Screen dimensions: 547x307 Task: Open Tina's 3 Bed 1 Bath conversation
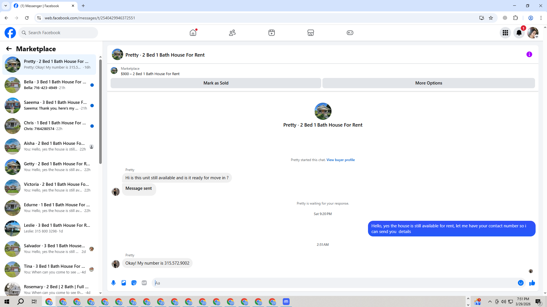tap(49, 269)
